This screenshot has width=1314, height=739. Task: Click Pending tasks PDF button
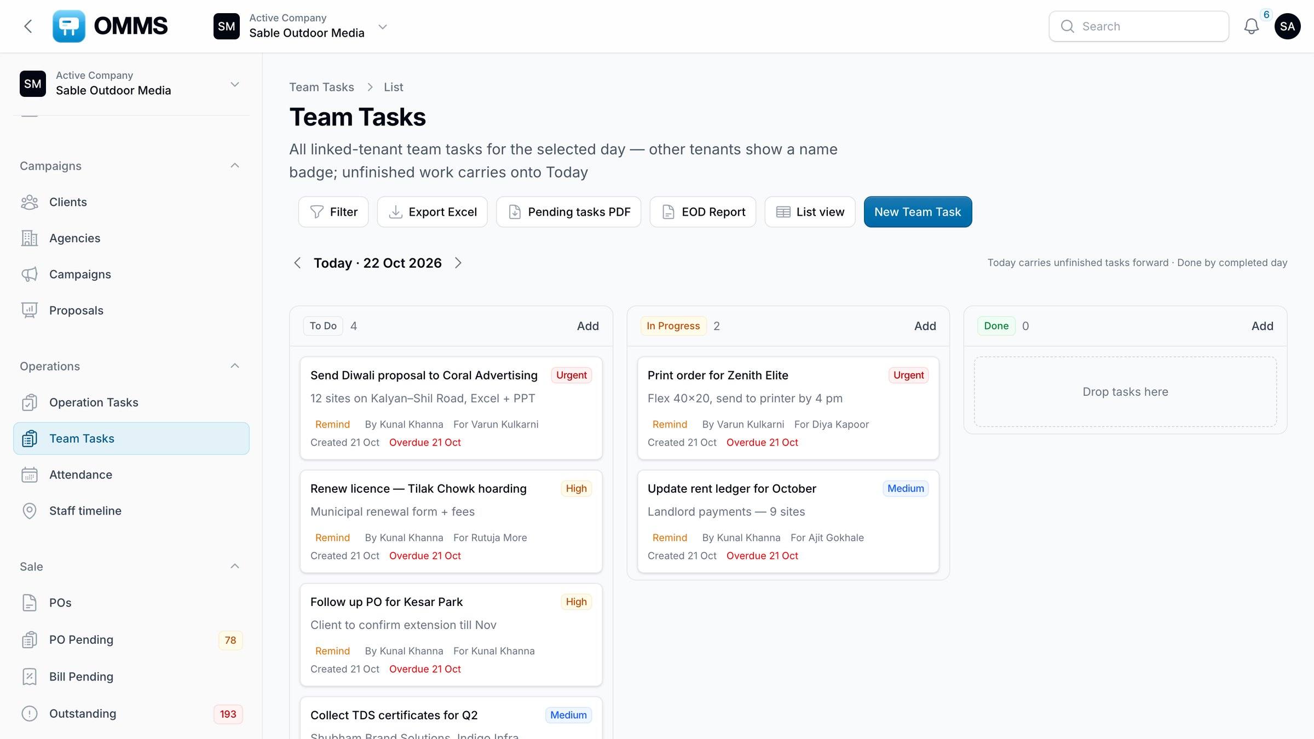pos(569,212)
